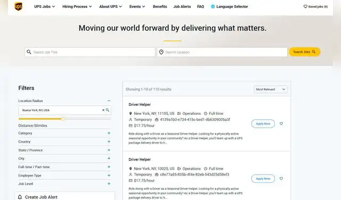Open the Hiring Process menu
The height and width of the screenshot is (200, 341).
(x=77, y=6)
